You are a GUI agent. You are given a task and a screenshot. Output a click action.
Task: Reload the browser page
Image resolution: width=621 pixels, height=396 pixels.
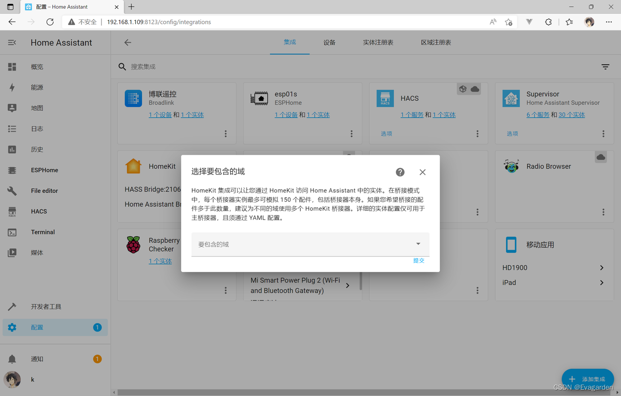[50, 22]
